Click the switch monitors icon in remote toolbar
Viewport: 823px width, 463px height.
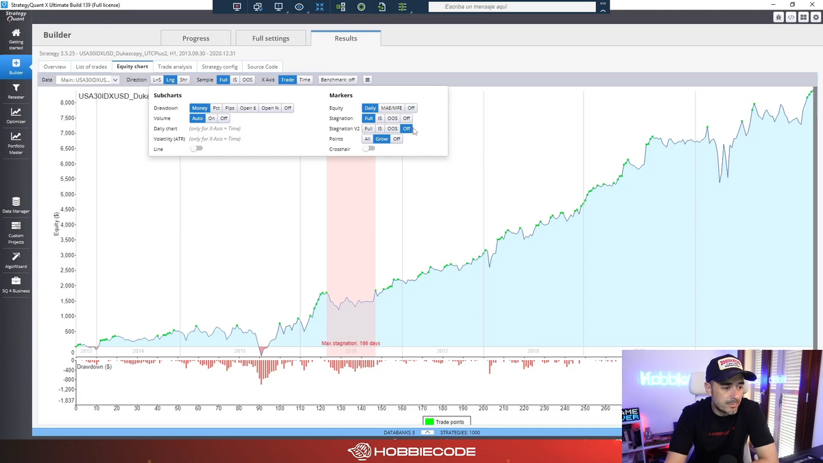pos(258,7)
